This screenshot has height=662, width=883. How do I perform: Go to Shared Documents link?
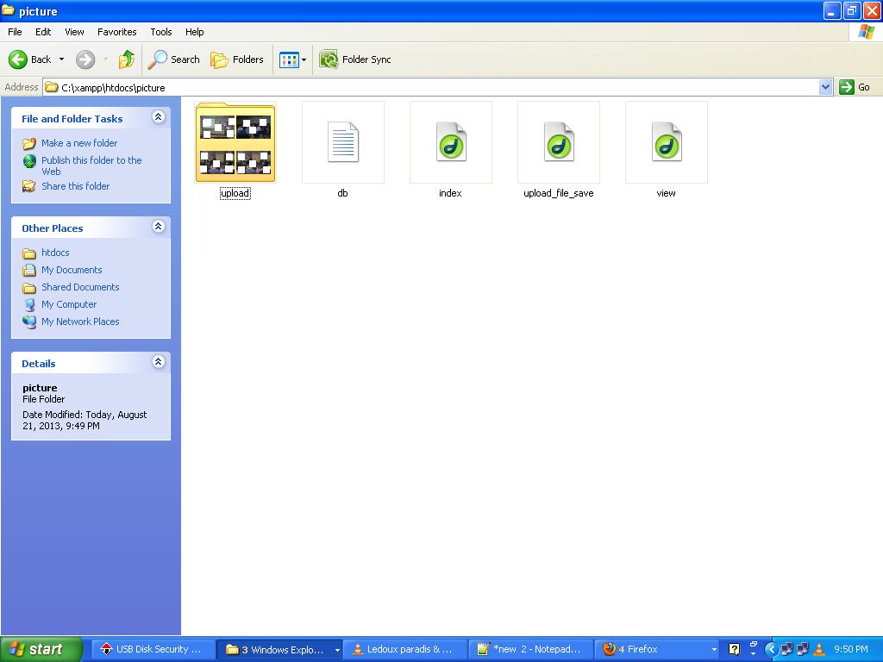[80, 287]
